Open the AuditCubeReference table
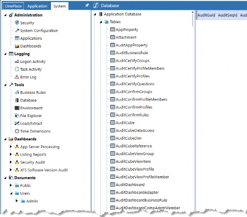This screenshot has height=217, width=247. (133, 146)
